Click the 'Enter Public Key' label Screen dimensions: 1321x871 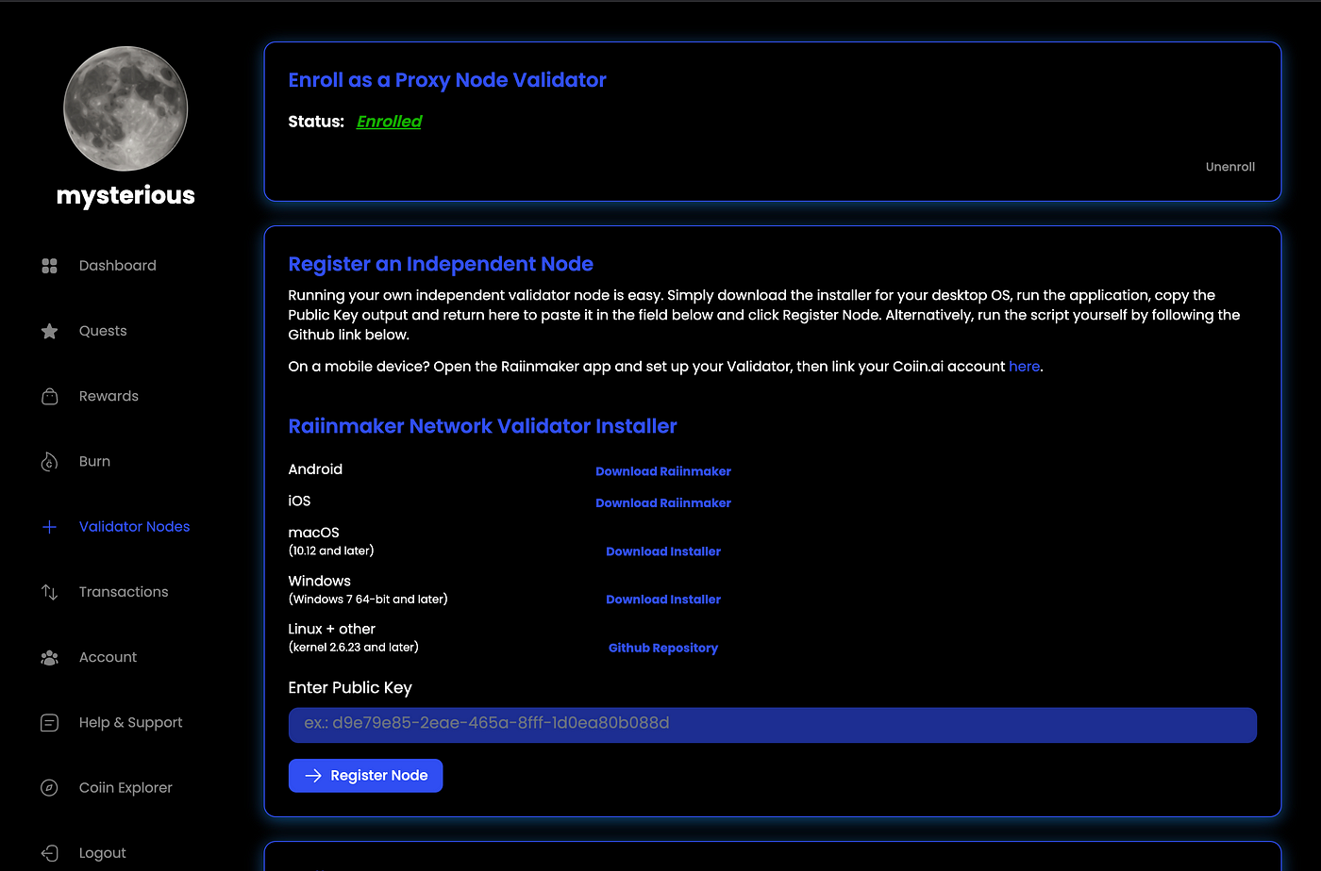click(x=350, y=688)
